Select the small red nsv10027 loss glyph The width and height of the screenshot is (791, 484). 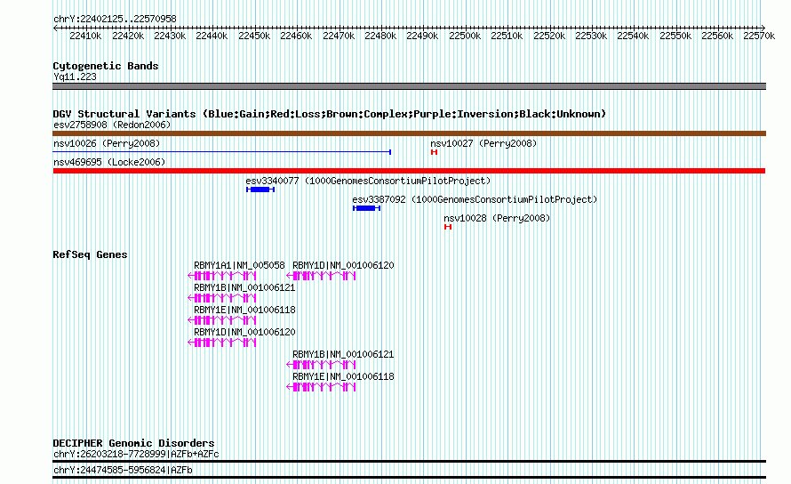point(434,152)
